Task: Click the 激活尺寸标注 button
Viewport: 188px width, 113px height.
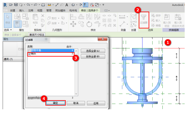Action: pos(37,35)
